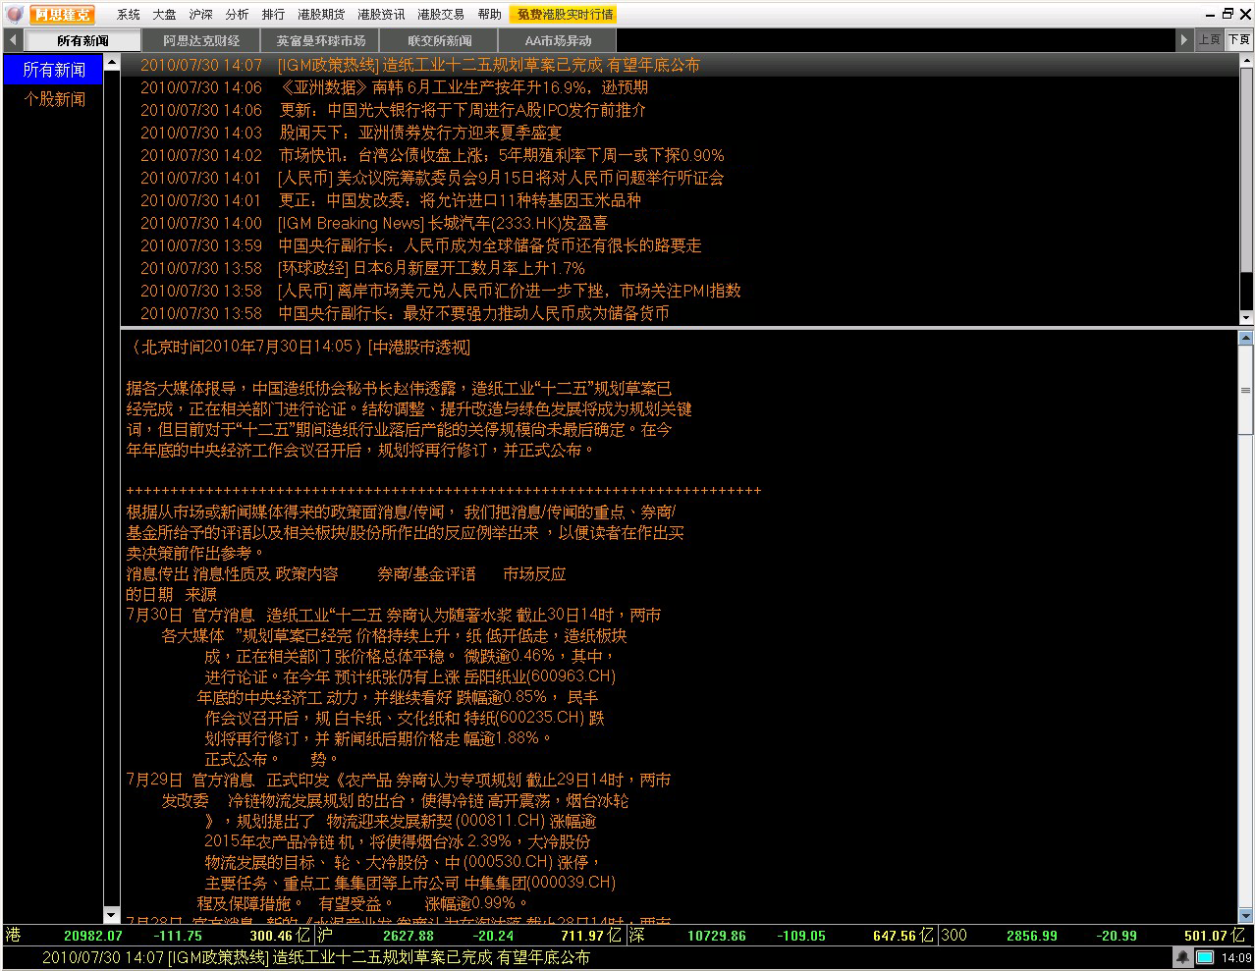
Task: Open the 分析 menu
Action: coord(237,14)
